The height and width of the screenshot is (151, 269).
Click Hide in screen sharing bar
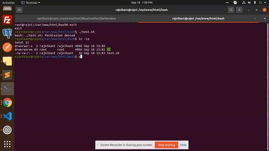pyautogui.click(x=183, y=145)
